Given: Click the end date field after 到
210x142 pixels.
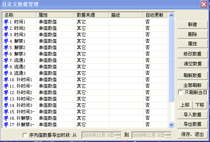Looking at the screenshot, I should pos(152,135).
